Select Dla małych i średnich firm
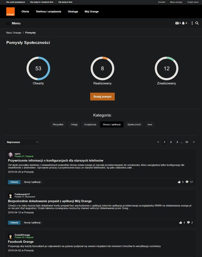The image size is (202, 257). coord(42,2)
